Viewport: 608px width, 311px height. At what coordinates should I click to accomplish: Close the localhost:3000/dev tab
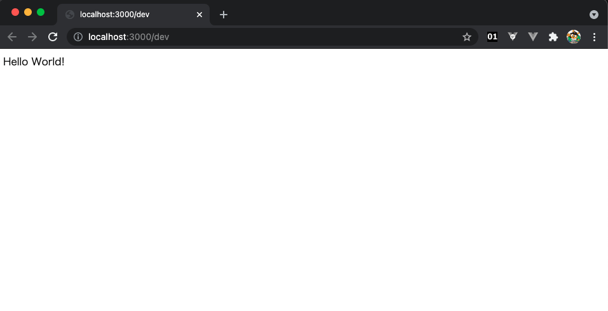click(199, 15)
